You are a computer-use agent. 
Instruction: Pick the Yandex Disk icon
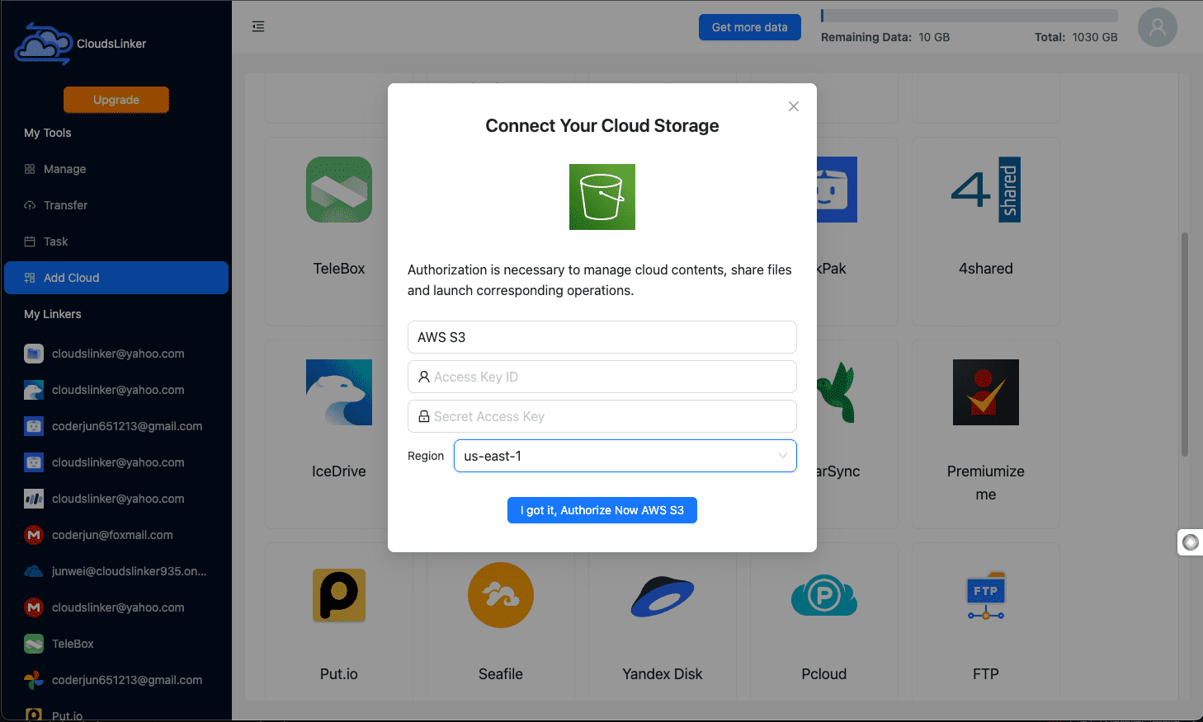pyautogui.click(x=663, y=597)
